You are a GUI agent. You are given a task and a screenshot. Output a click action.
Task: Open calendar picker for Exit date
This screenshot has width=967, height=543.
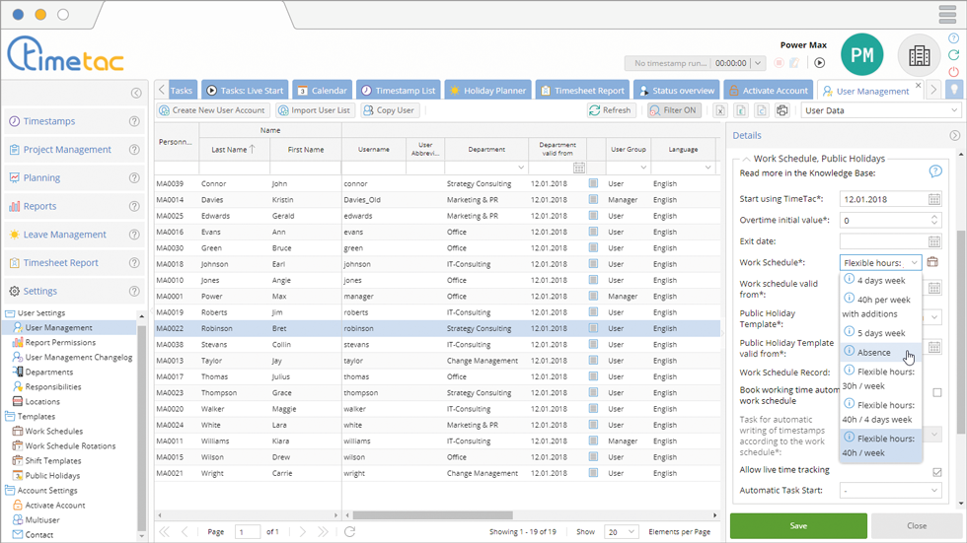[933, 241]
